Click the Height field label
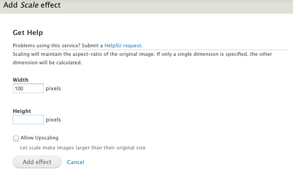This screenshot has width=293, height=173. point(22,111)
